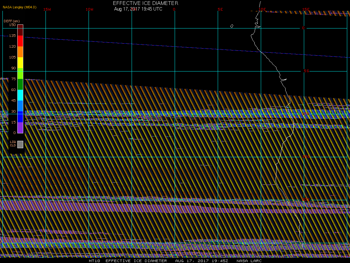
Task: Select the light green color bar segment
Action: point(20,73)
